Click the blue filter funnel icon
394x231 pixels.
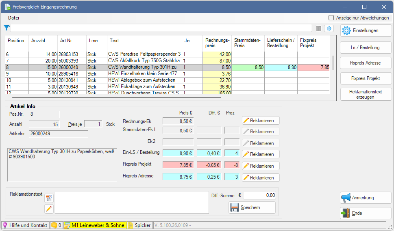(x=7, y=28)
